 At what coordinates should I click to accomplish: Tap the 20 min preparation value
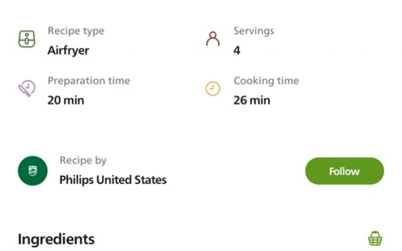[66, 101]
